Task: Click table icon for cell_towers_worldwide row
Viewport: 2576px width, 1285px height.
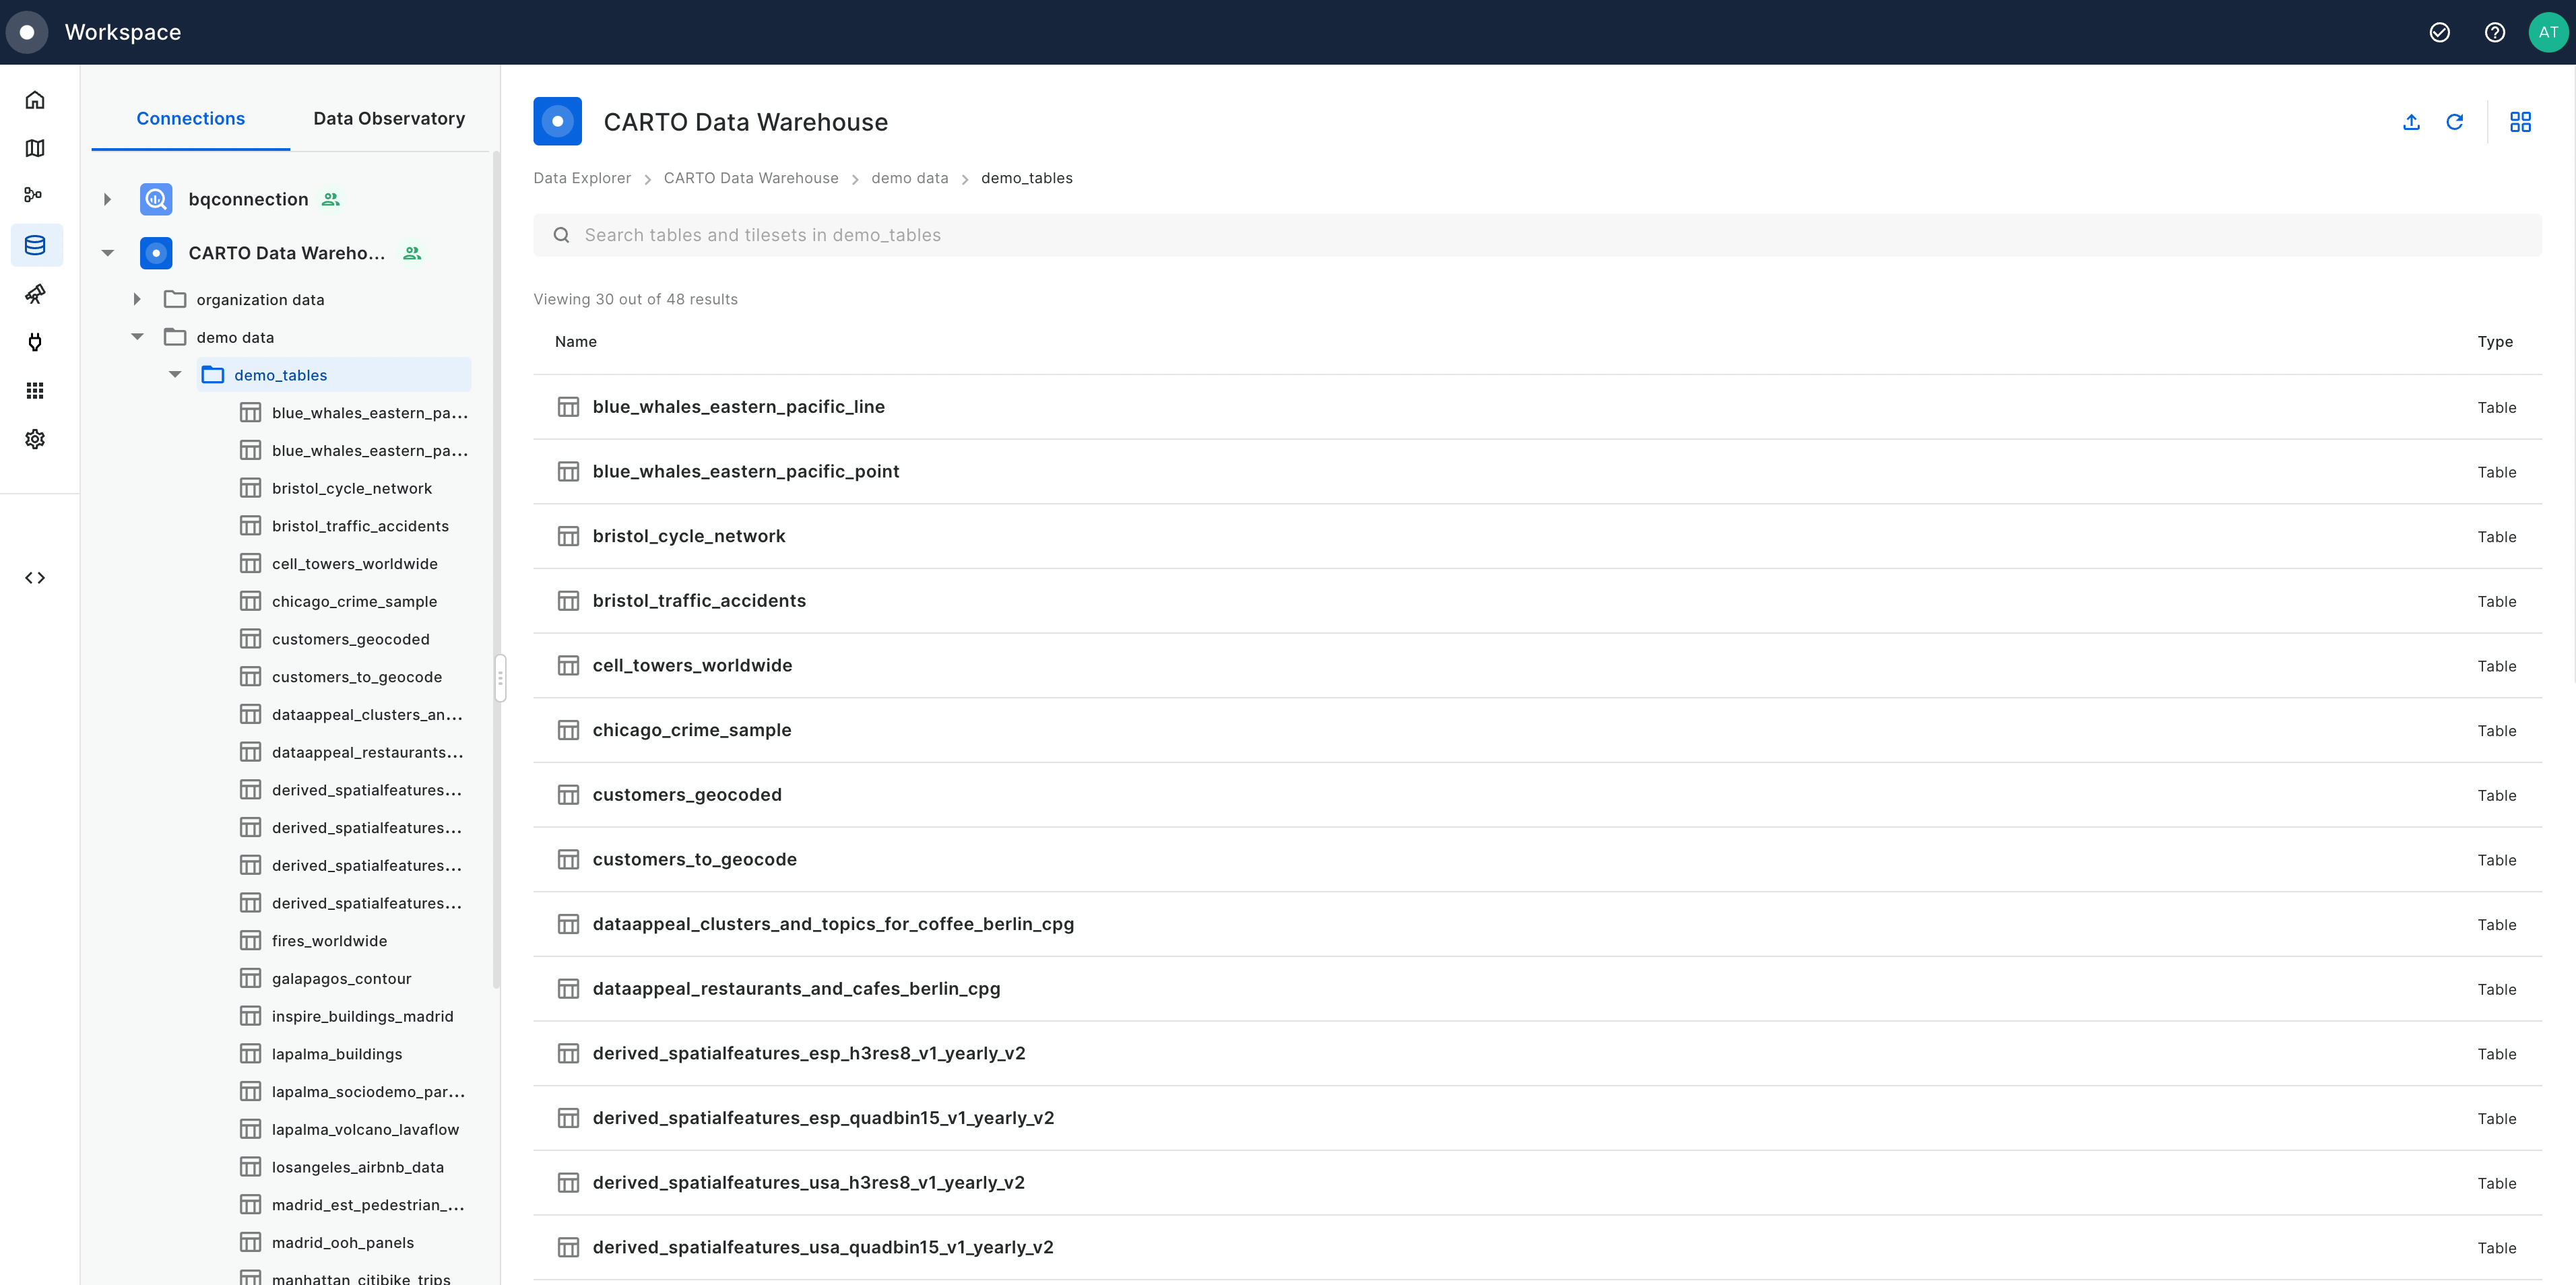Action: (568, 665)
